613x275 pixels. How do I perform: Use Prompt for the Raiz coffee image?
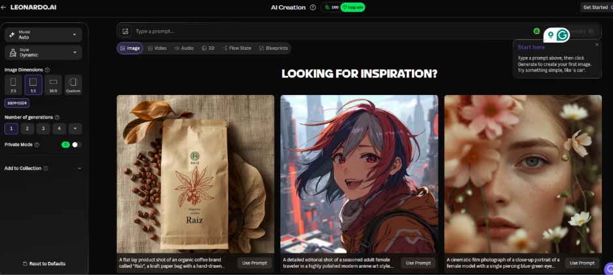pyautogui.click(x=255, y=263)
